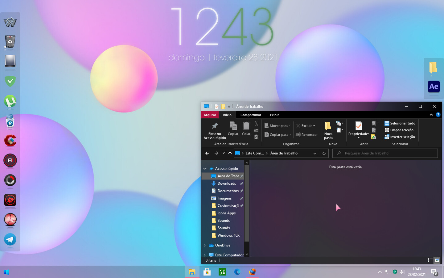Show hidden tray icons chevron
444x278 pixels.
point(380,272)
